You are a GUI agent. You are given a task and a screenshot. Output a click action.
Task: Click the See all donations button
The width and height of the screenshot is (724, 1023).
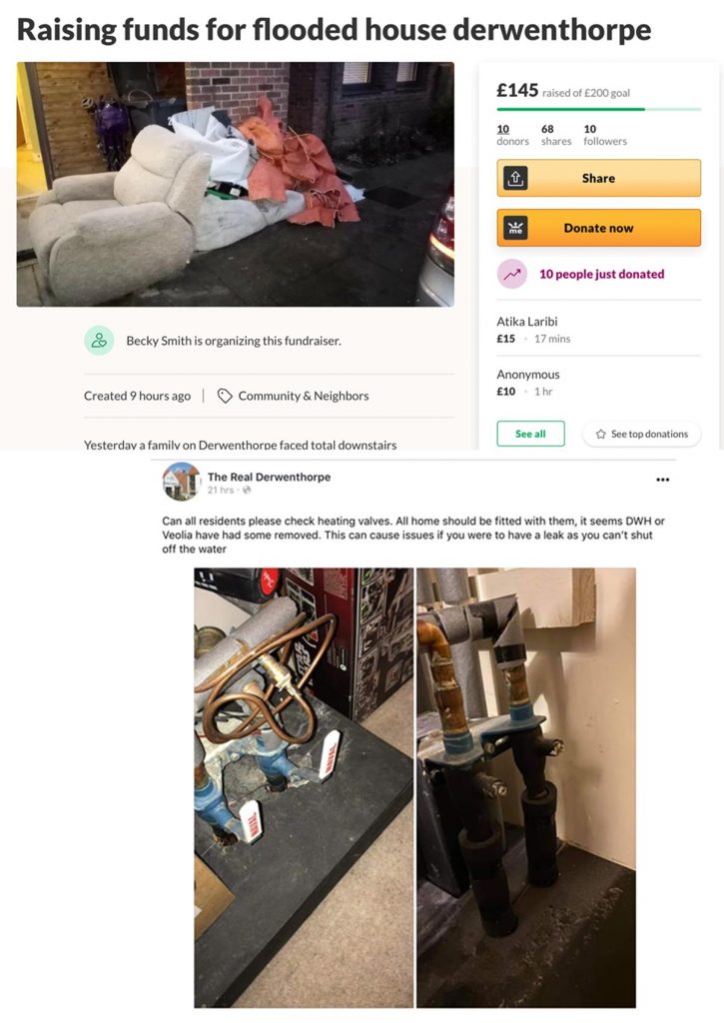point(531,434)
